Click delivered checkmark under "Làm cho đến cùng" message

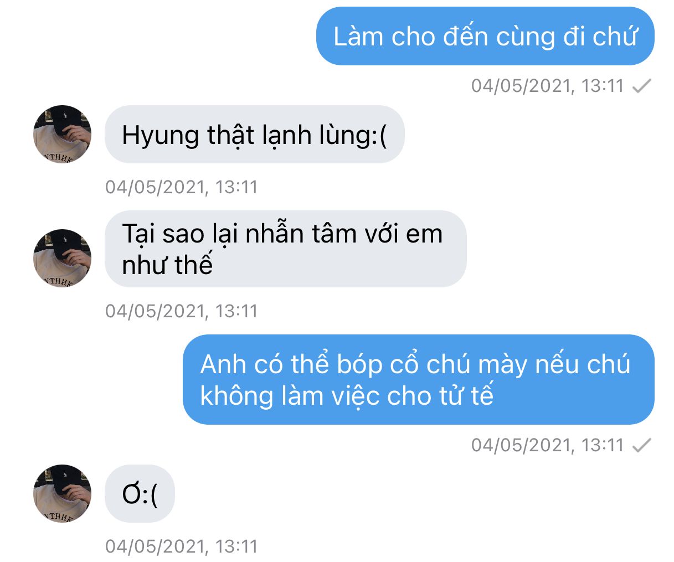[641, 86]
